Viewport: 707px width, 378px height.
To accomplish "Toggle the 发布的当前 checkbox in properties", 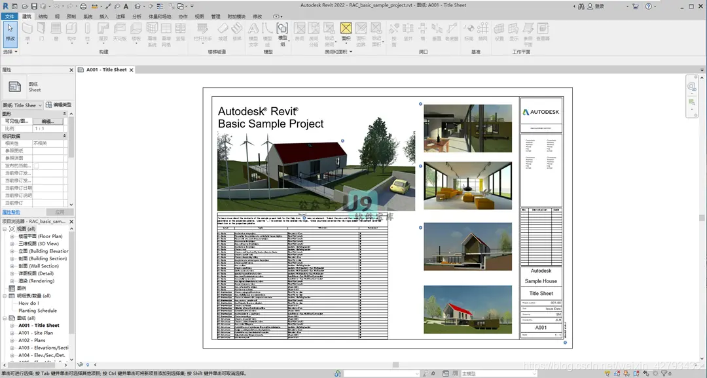I will pos(37,165).
